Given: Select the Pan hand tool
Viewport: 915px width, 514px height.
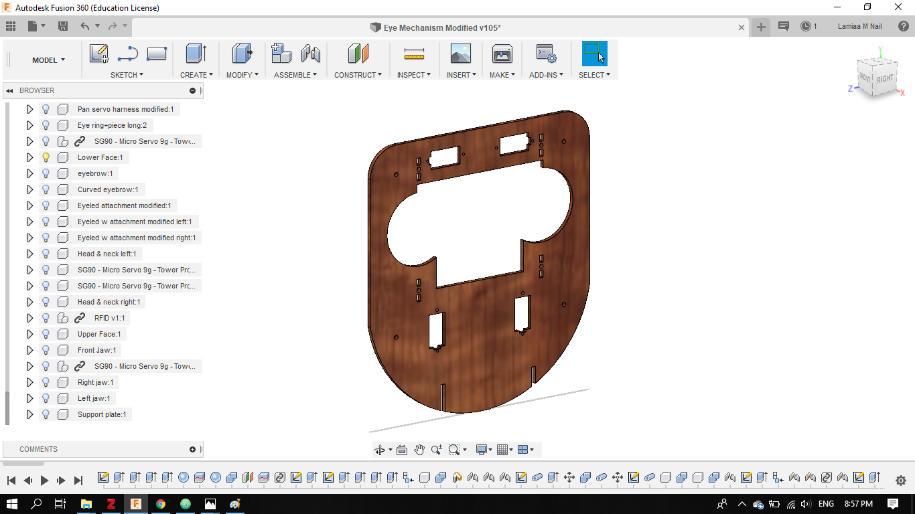Looking at the screenshot, I should (x=419, y=450).
